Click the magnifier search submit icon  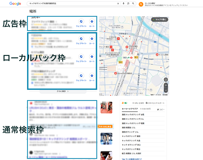133,4
